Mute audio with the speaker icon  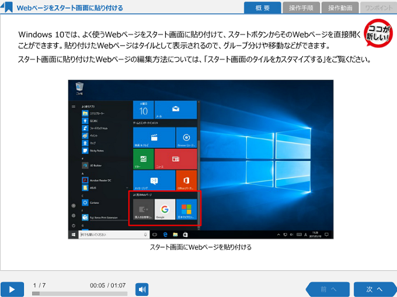(142, 289)
